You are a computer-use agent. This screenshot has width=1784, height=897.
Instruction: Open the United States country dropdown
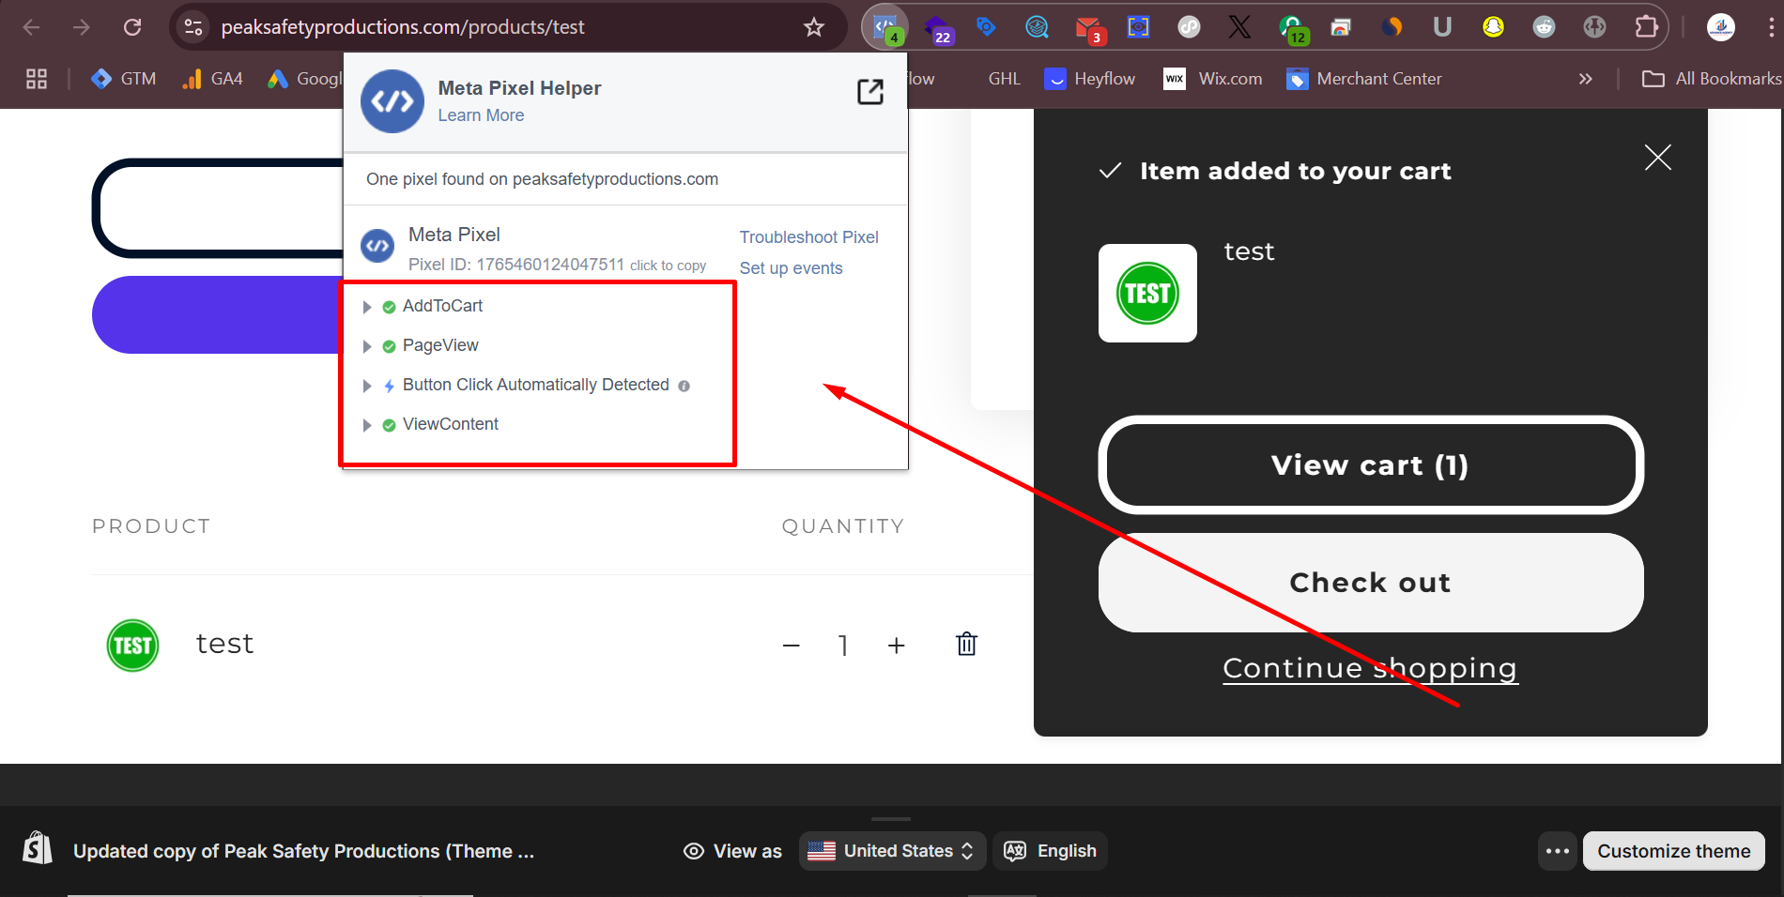tap(892, 851)
